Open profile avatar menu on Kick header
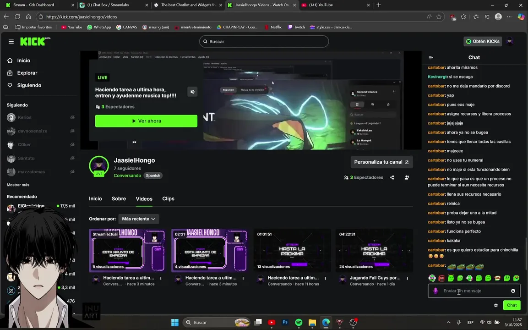528x330 pixels. [x=510, y=41]
